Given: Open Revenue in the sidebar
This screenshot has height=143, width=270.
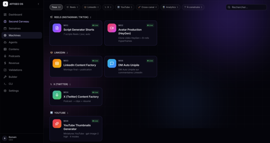Looking at the screenshot, I should [x=22, y=63].
